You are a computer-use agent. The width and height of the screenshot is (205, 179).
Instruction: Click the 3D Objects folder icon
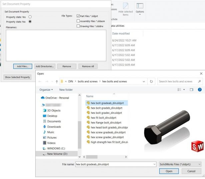pos(45,110)
